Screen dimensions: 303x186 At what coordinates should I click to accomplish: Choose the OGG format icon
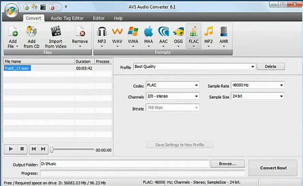[x=178, y=32]
